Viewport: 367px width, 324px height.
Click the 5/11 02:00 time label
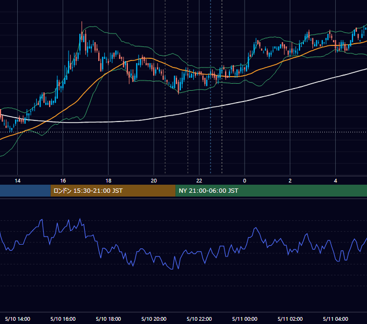click(x=290, y=319)
